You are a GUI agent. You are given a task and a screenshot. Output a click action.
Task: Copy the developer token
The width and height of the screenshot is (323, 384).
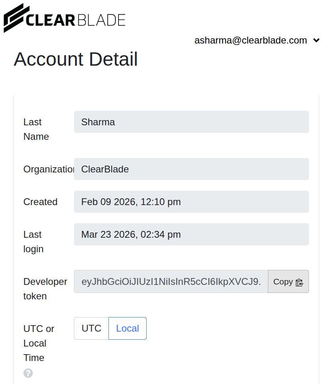coord(288,282)
